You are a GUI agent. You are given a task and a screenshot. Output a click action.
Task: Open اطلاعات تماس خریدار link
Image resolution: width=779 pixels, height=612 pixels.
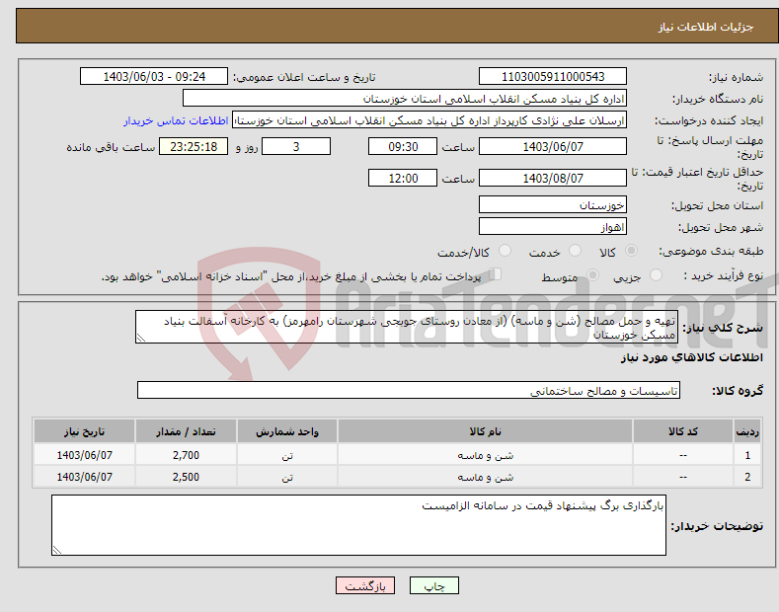coord(176,120)
